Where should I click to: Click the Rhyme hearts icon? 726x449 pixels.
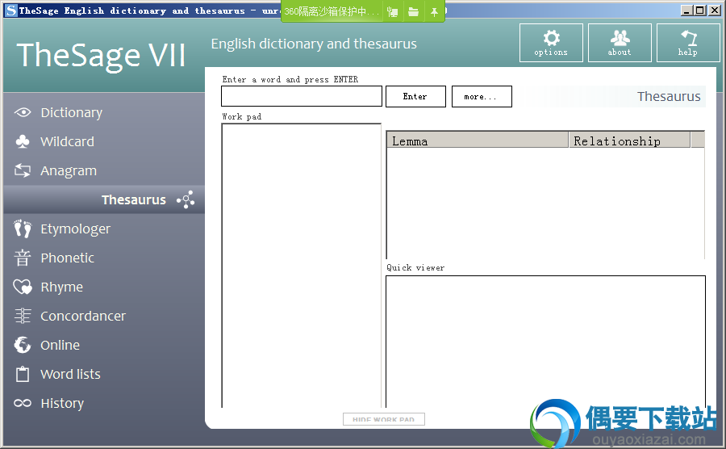[23, 287]
